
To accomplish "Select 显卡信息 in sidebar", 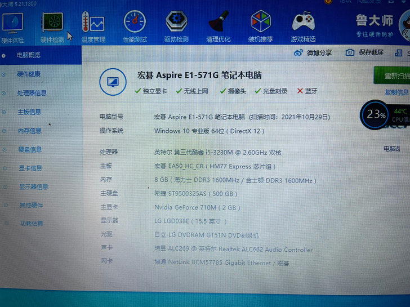I will (30, 168).
